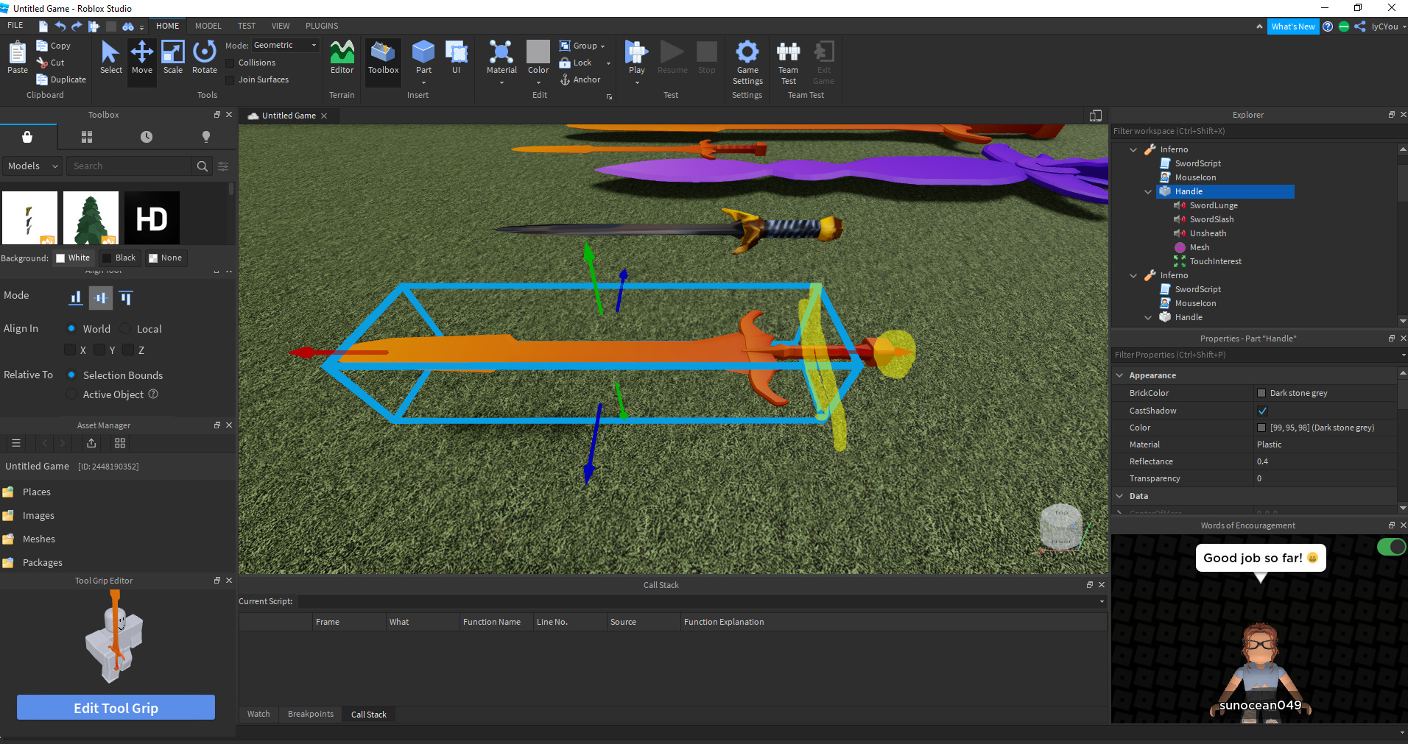Open the Models category dropdown

(x=32, y=166)
